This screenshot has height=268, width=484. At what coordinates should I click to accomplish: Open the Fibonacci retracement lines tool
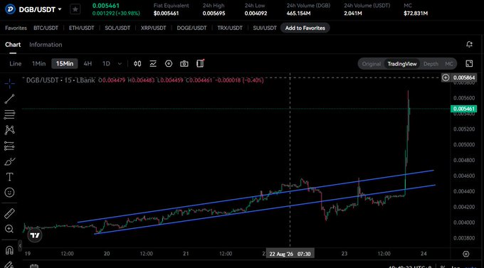(9, 114)
